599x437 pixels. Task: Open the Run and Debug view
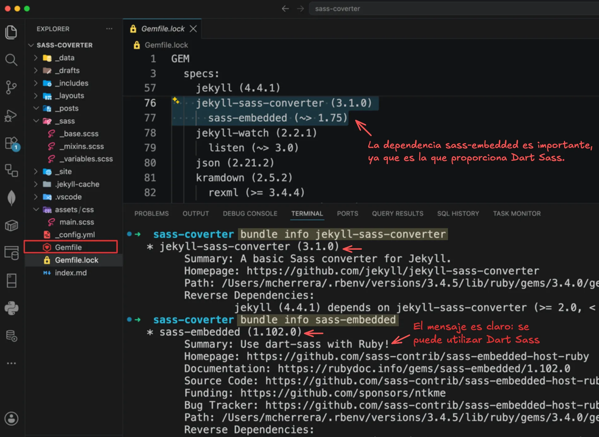[11, 115]
